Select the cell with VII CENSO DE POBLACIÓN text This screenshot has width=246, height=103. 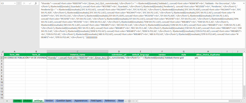pyautogui.click(x=14, y=58)
